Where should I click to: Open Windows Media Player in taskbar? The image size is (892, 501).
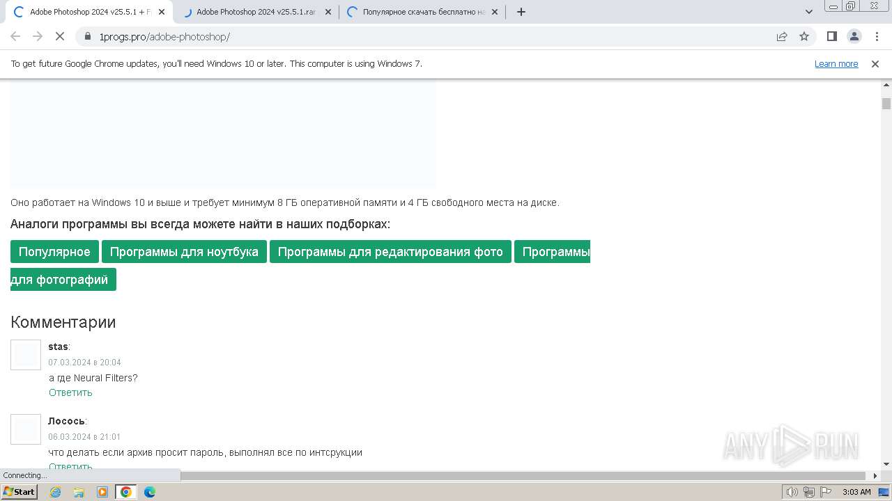click(102, 492)
